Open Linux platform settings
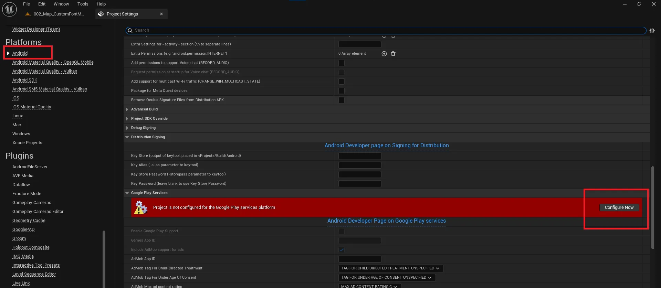This screenshot has width=661, height=288. click(18, 116)
